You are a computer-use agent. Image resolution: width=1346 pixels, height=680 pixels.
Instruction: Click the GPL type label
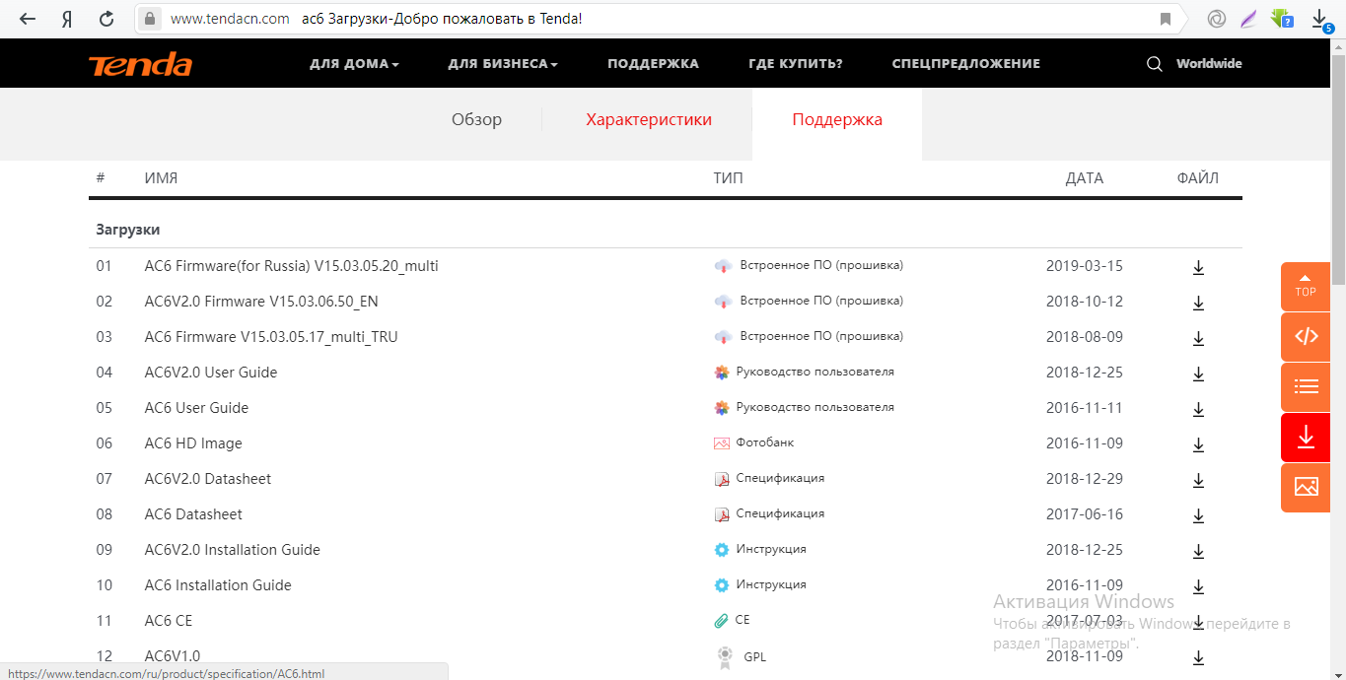[754, 656]
